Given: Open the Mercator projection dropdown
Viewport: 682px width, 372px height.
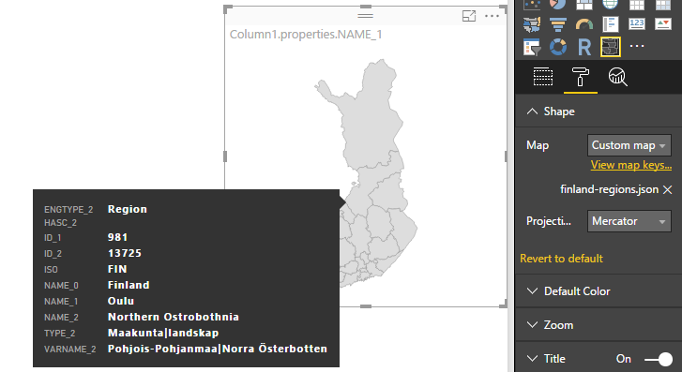Looking at the screenshot, I should [x=629, y=221].
